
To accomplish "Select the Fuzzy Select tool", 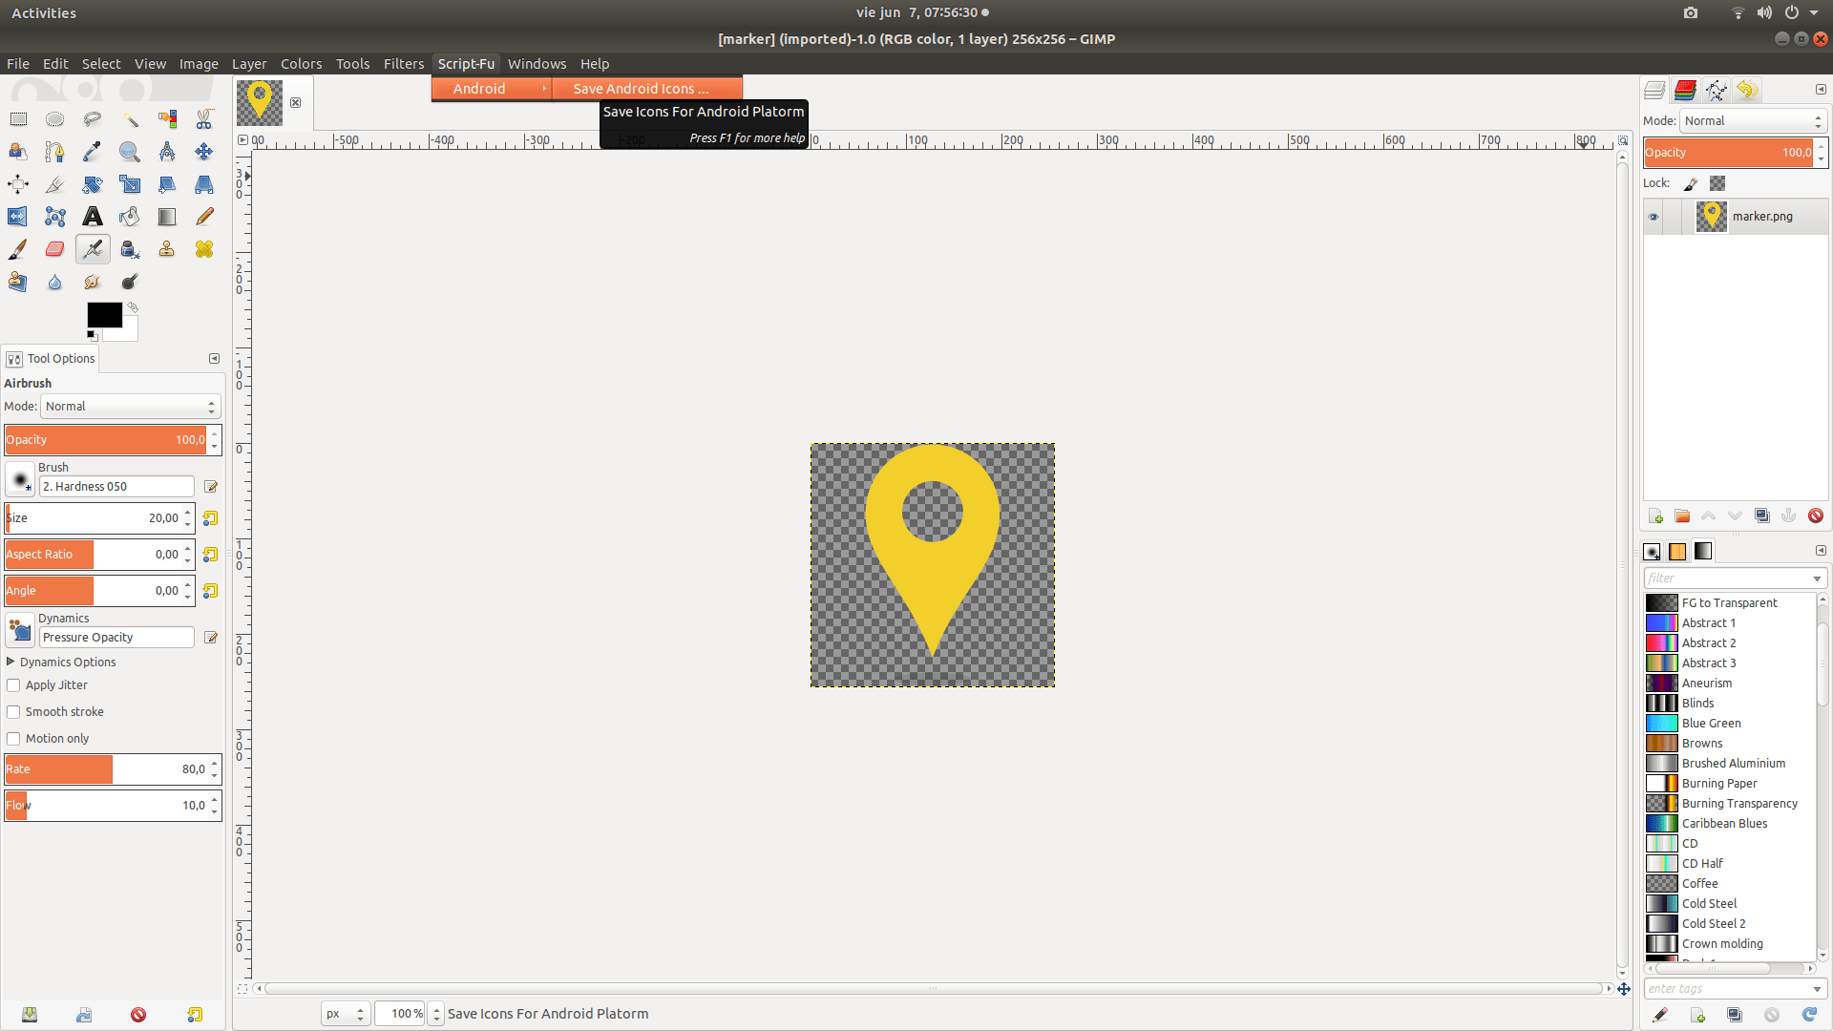I will [130, 118].
